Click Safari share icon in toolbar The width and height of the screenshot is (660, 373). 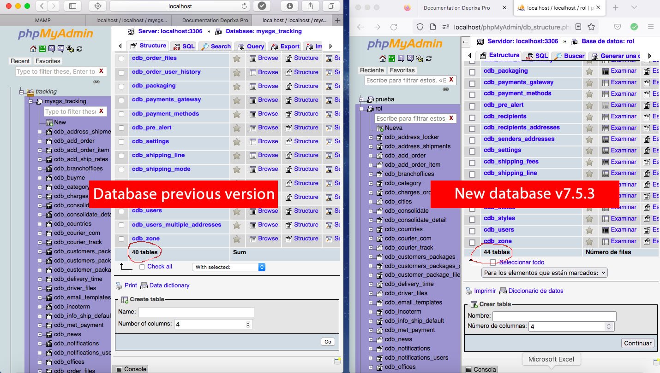coord(310,6)
